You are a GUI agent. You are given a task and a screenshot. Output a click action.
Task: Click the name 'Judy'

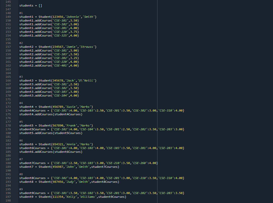(70, 182)
